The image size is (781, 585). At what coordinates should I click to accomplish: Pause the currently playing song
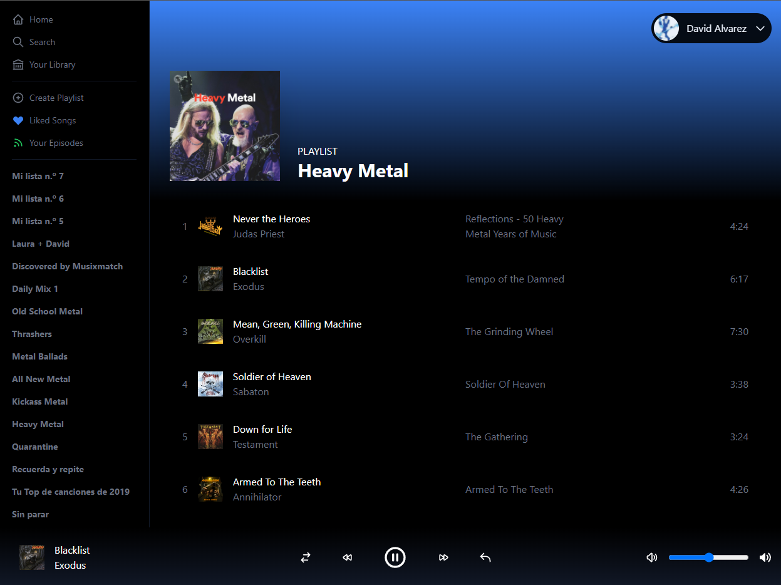pos(395,557)
